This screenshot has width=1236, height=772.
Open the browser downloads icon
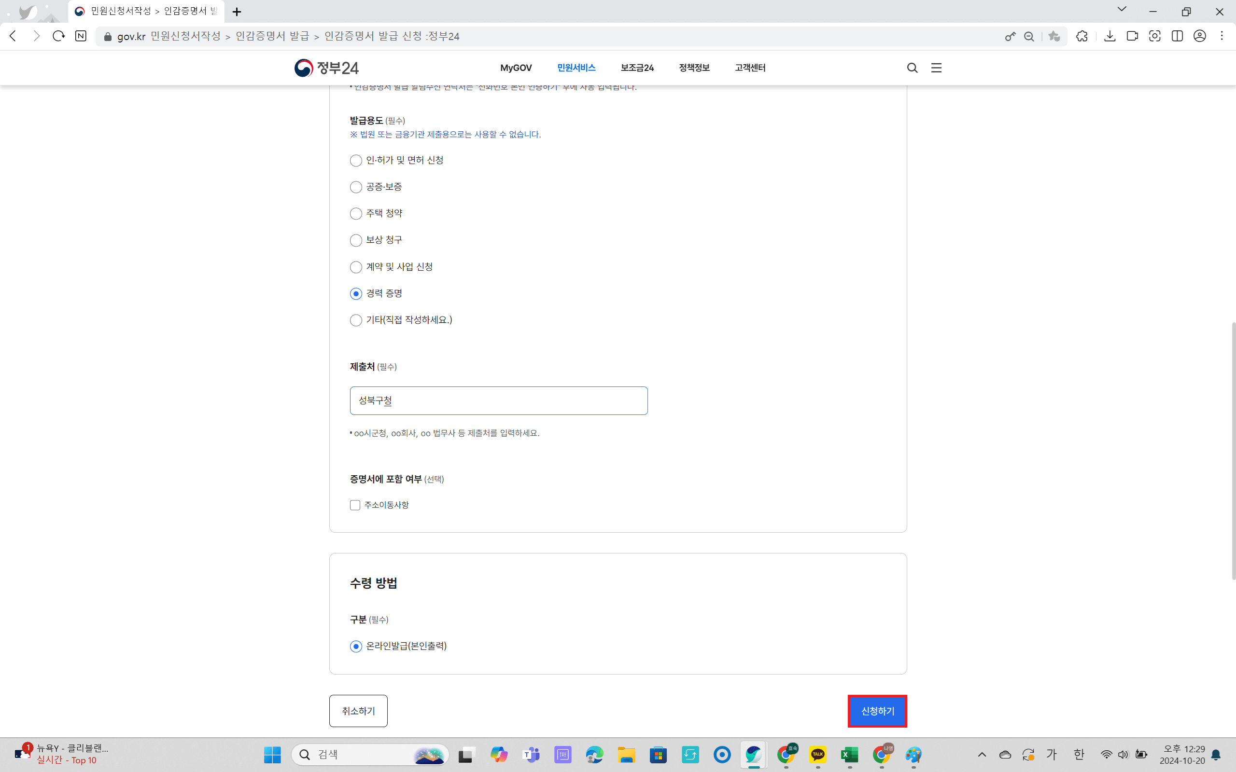click(x=1110, y=36)
